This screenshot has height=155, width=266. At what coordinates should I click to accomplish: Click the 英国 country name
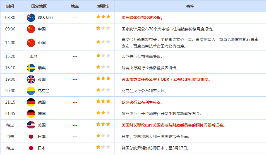coord(42,79)
